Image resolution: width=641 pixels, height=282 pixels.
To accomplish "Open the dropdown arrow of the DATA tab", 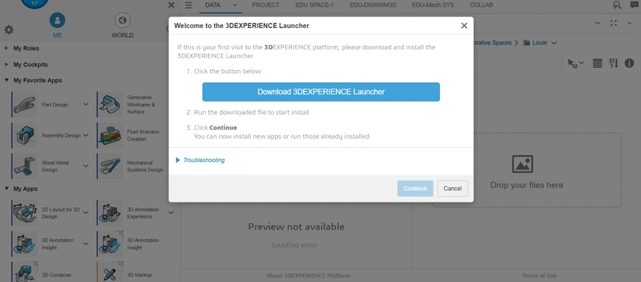I will pyautogui.click(x=234, y=5).
